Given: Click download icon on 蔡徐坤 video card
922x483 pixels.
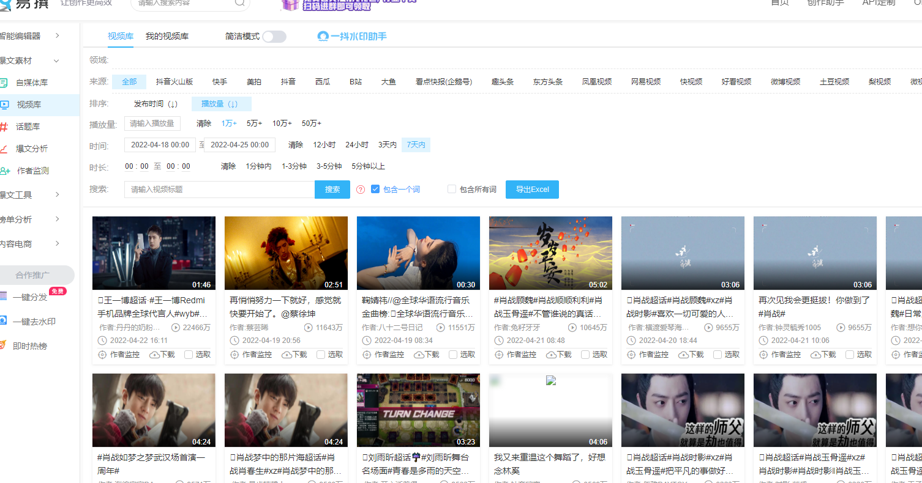Looking at the screenshot, I should 287,355.
